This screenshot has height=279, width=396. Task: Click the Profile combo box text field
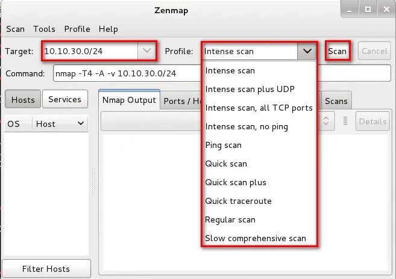(250, 51)
